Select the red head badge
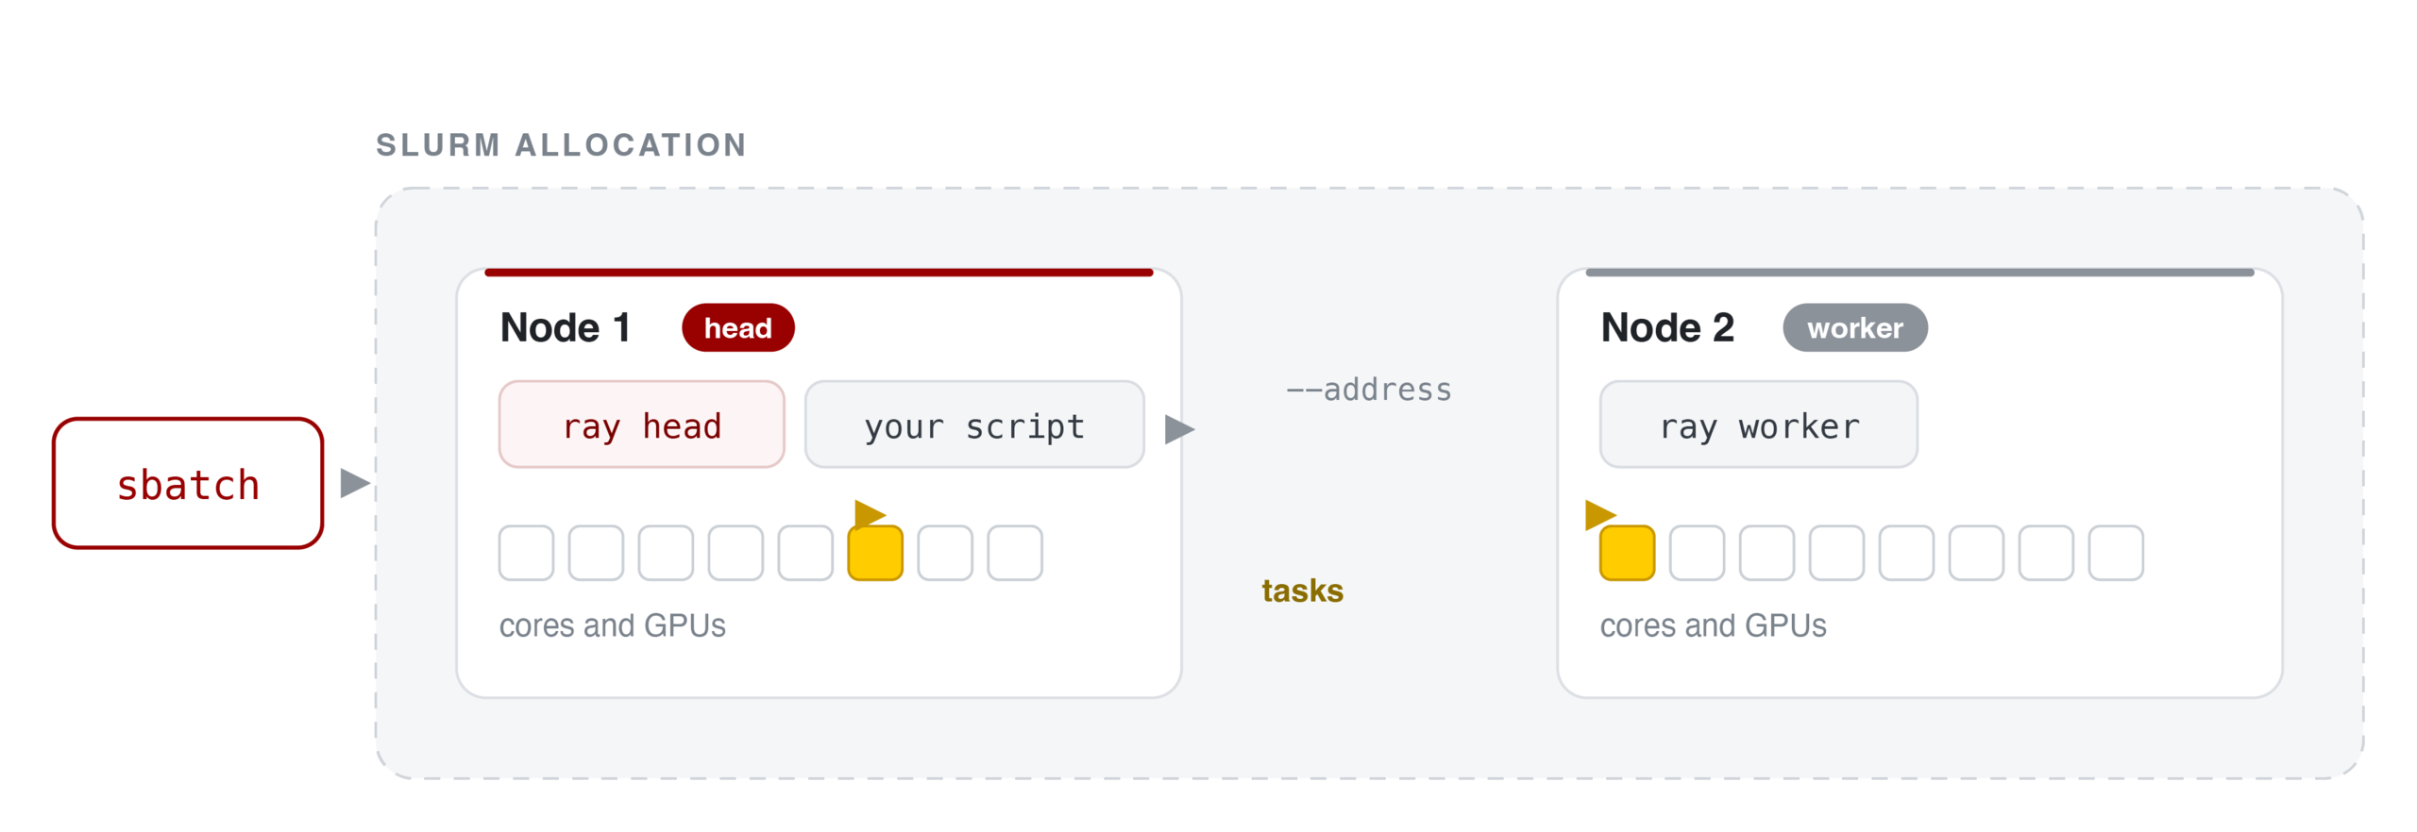The image size is (2417, 832). tap(736, 327)
